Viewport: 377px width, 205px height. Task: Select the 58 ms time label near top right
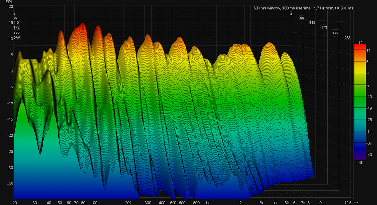tap(302, 18)
